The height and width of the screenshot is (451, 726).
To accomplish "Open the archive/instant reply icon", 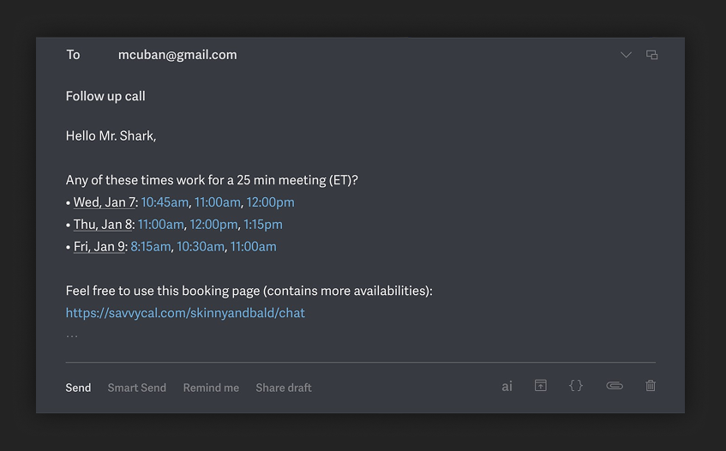I will pyautogui.click(x=541, y=386).
